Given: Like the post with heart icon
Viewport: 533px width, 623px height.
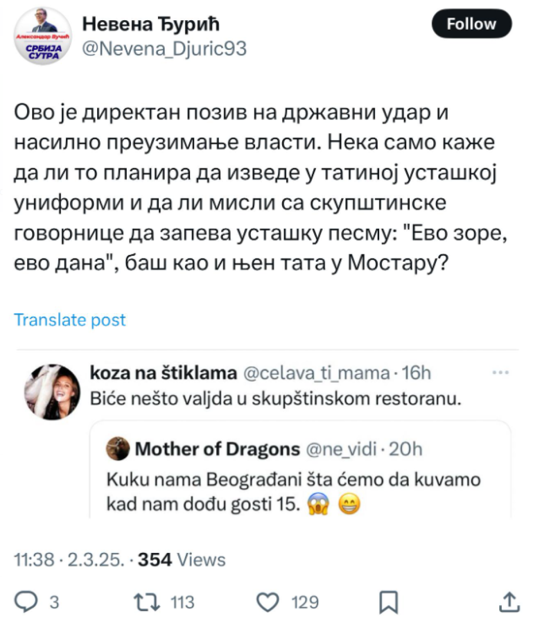Looking at the screenshot, I should 268,602.
